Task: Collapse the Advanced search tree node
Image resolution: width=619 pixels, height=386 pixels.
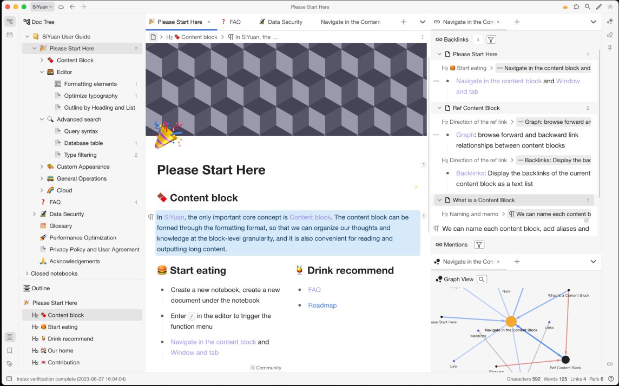Action: coord(42,119)
